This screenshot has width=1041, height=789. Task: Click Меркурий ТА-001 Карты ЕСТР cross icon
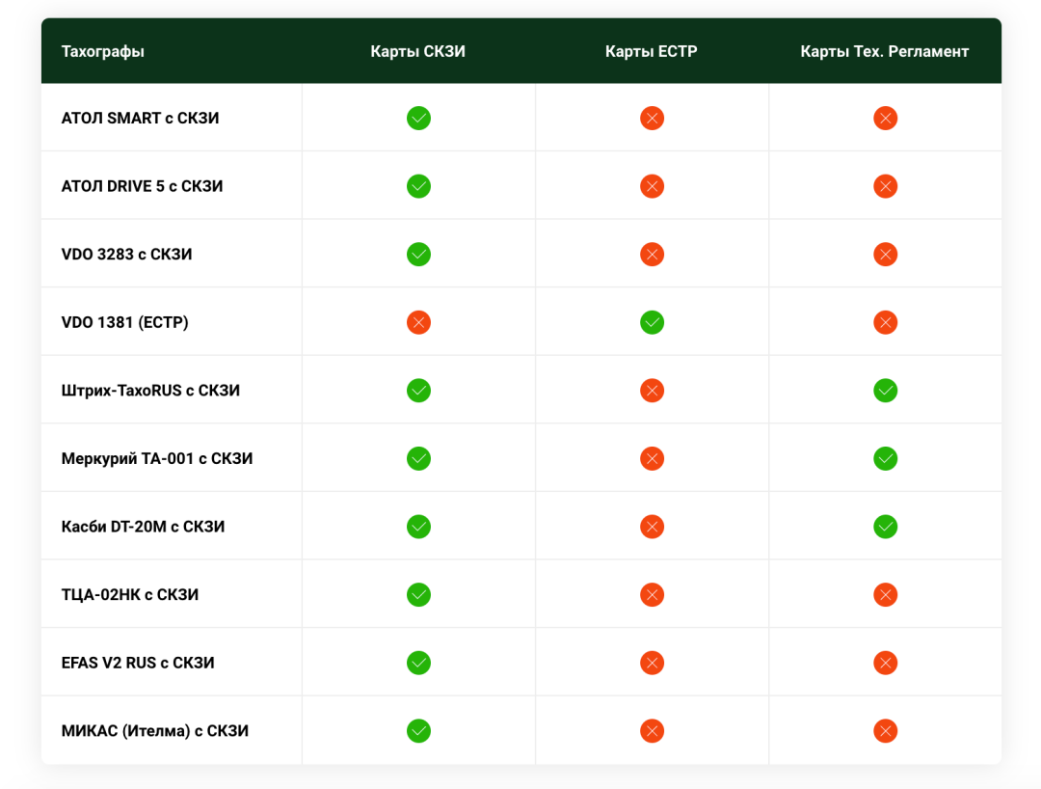tap(652, 458)
